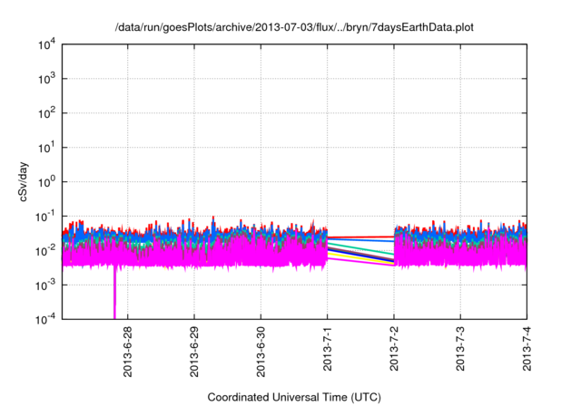Click the Coordinated Universal Time (UTC) axis label
Screen dimensions: 581x406
coord(294,397)
